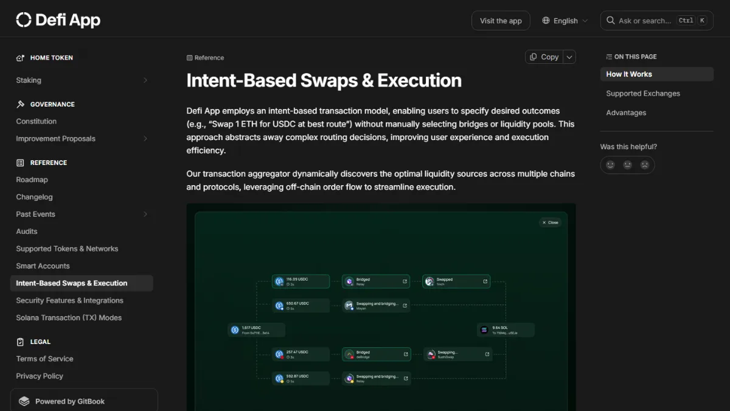Screen dimensions: 730x411
Task: Click paragraph starting 'Our transaction aggregator'
Action: (381, 180)
